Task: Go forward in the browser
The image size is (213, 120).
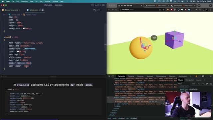Action: point(112,10)
